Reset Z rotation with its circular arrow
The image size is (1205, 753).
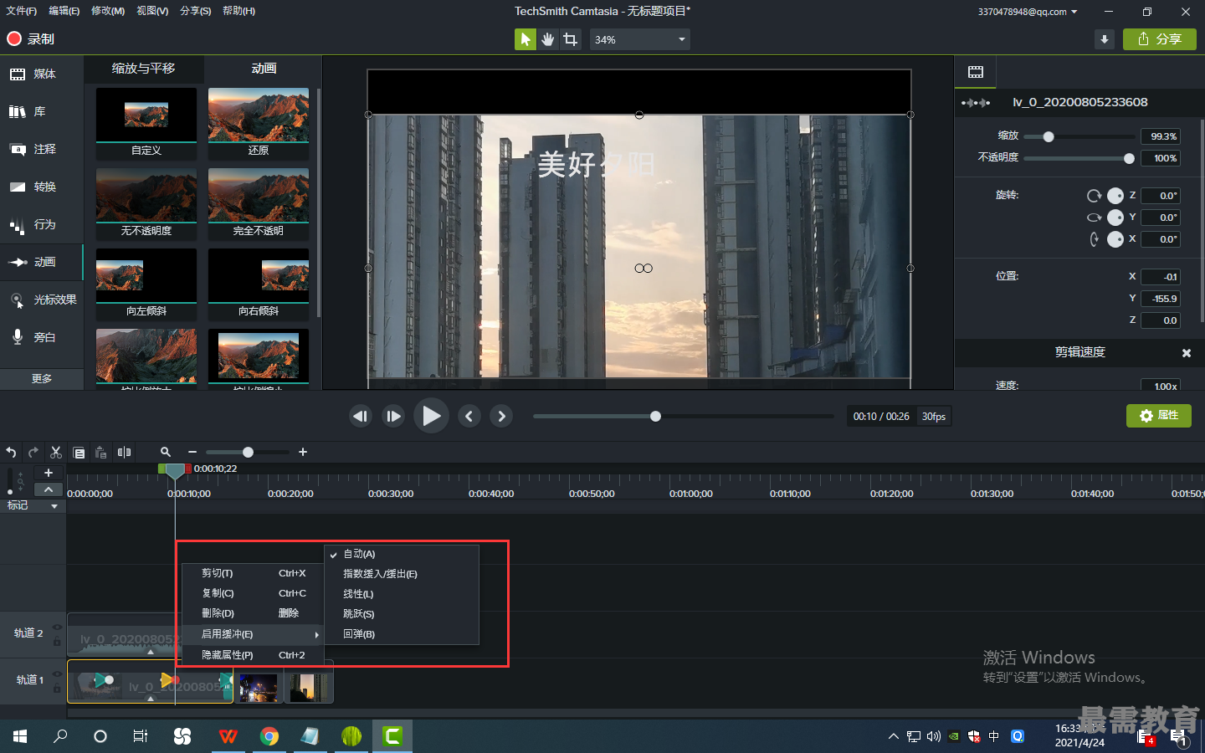(1094, 196)
